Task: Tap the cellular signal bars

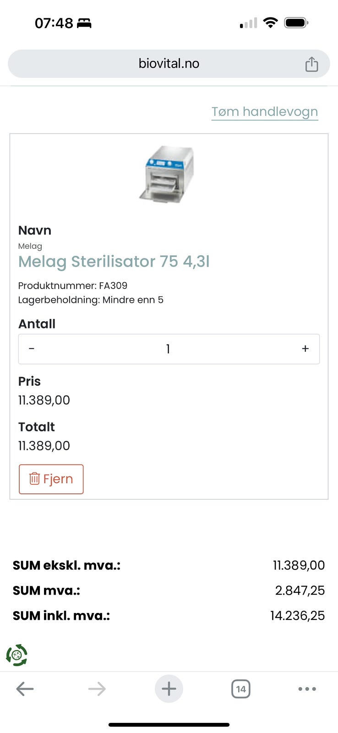Action: coord(248,23)
